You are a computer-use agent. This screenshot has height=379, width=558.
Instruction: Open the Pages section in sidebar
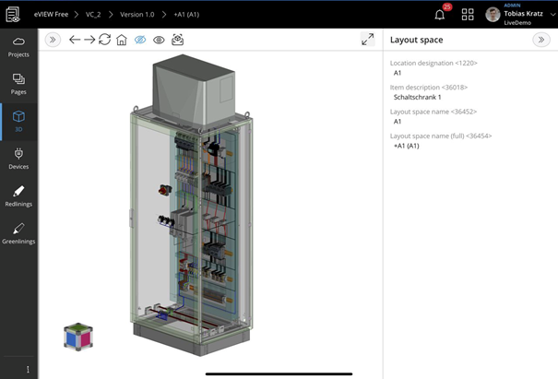pyautogui.click(x=18, y=84)
